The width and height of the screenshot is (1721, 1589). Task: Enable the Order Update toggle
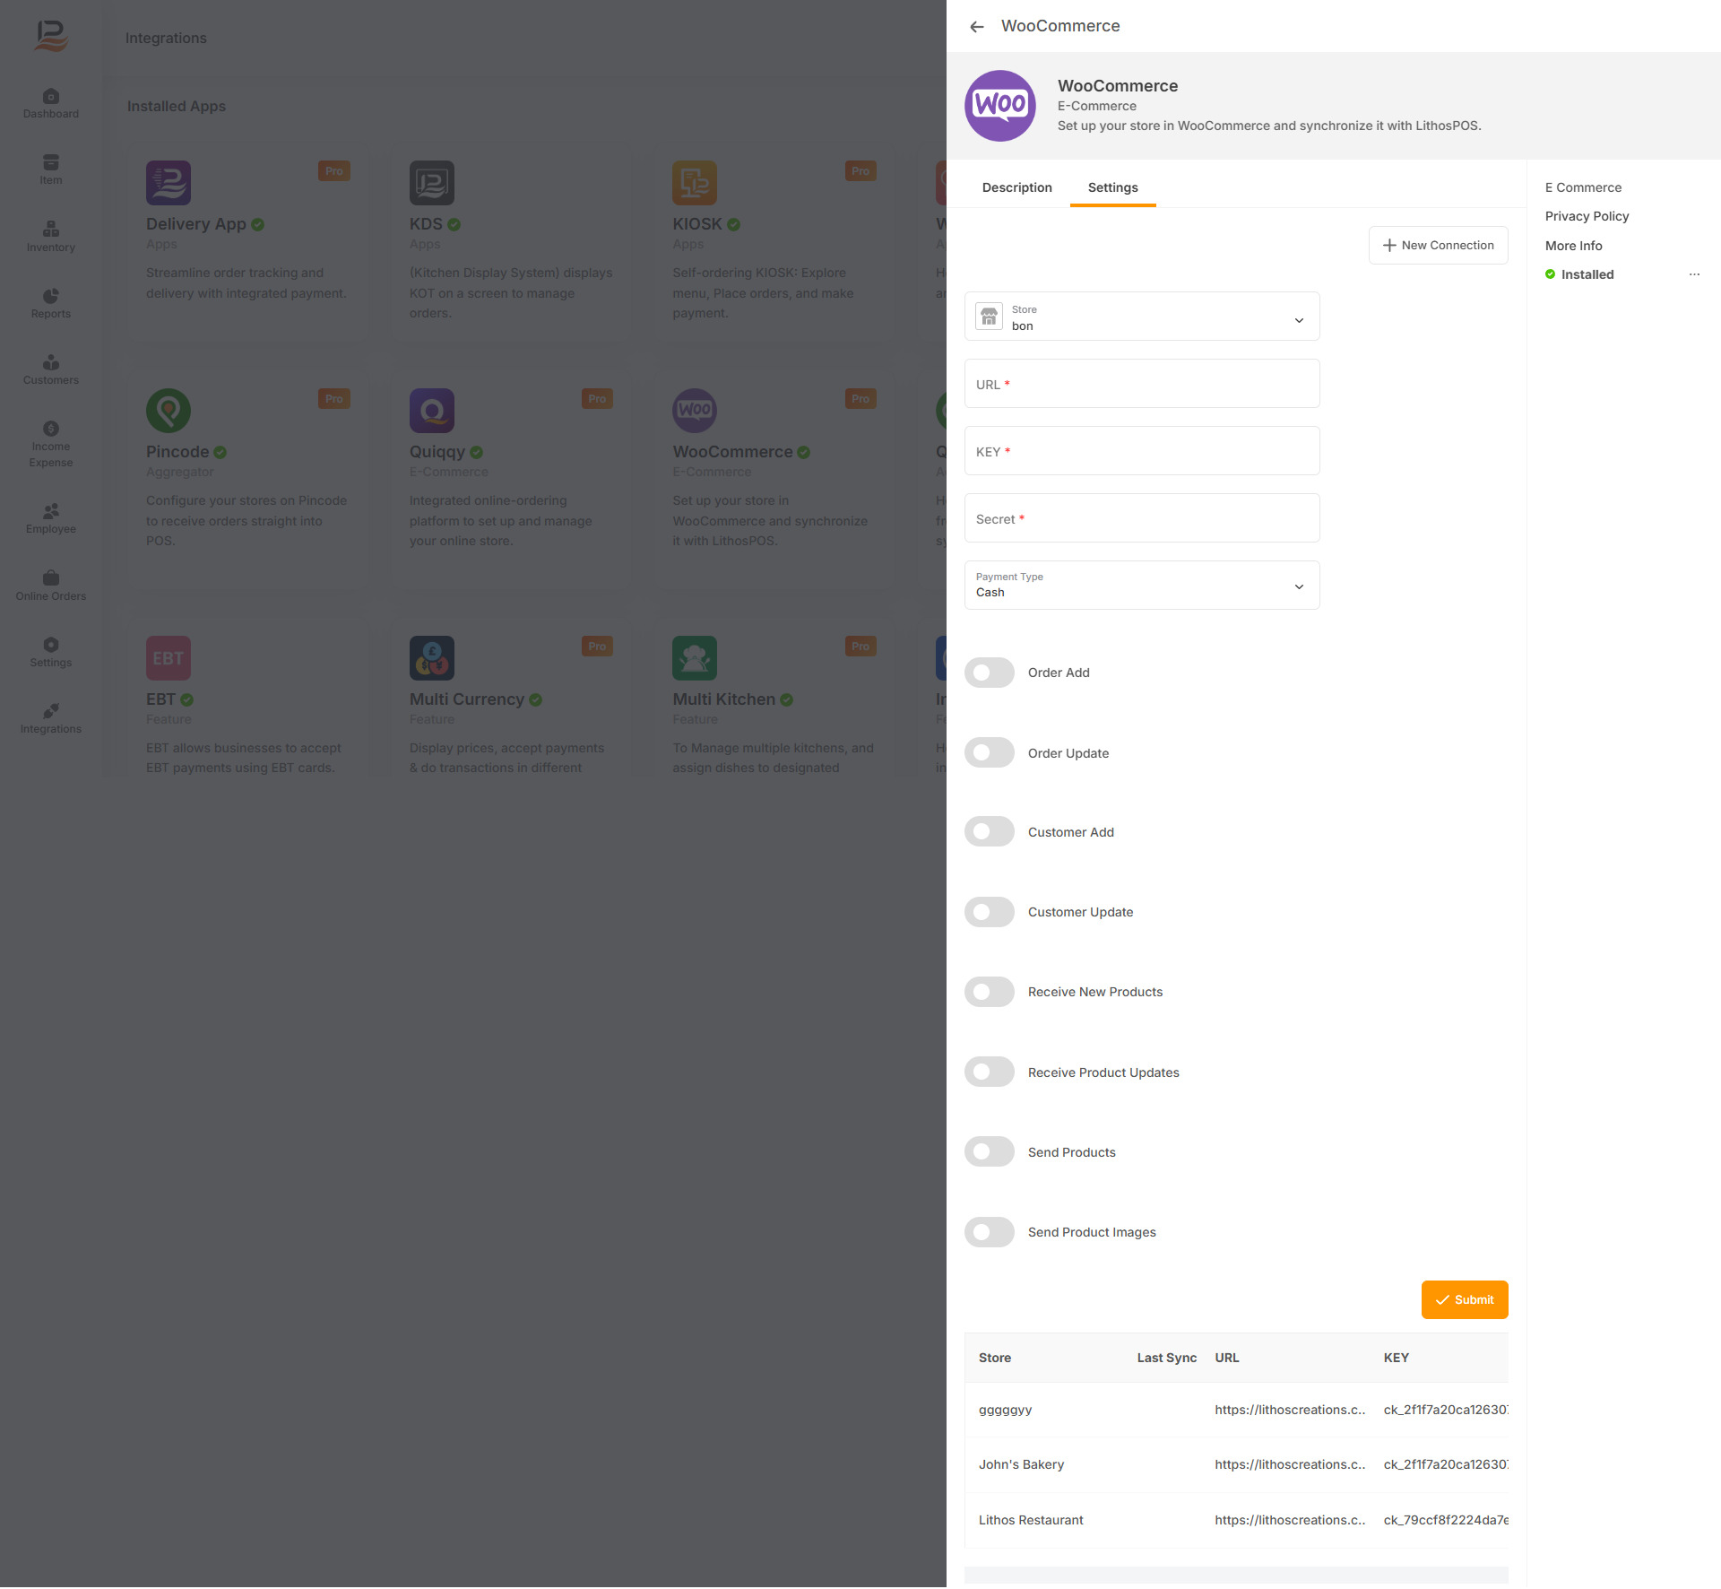pyautogui.click(x=990, y=752)
